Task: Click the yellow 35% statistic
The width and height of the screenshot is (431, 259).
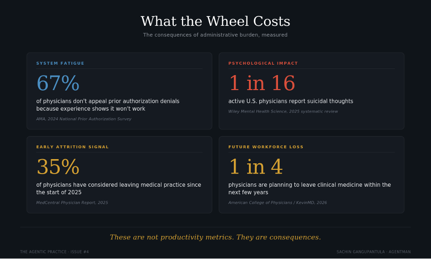Action: [58, 167]
